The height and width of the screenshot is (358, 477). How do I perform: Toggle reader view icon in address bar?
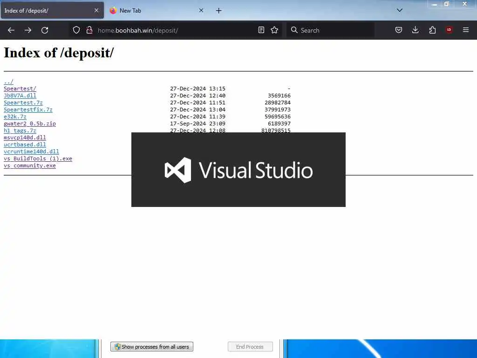261,30
